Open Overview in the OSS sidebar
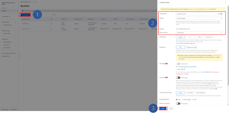The image size is (229, 114). [4, 8]
